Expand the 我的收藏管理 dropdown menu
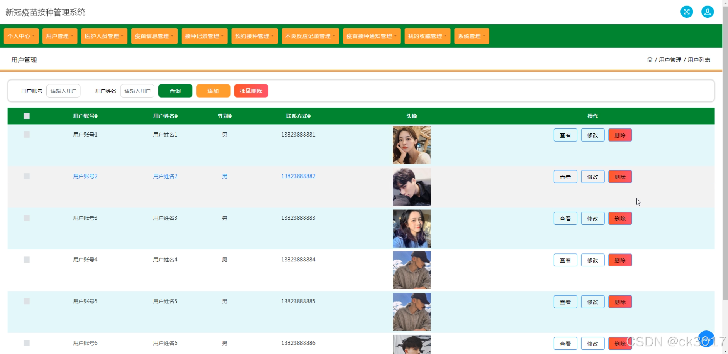728x354 pixels. pyautogui.click(x=428, y=36)
